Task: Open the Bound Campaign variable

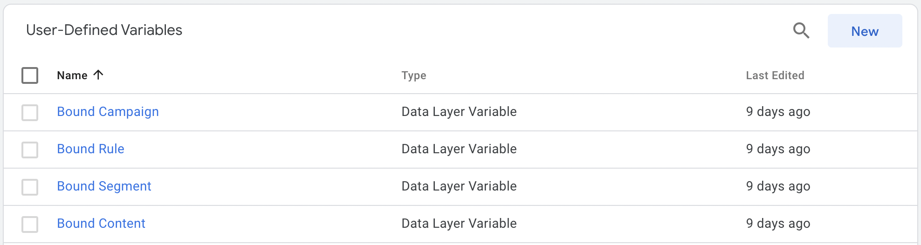Action: (108, 112)
